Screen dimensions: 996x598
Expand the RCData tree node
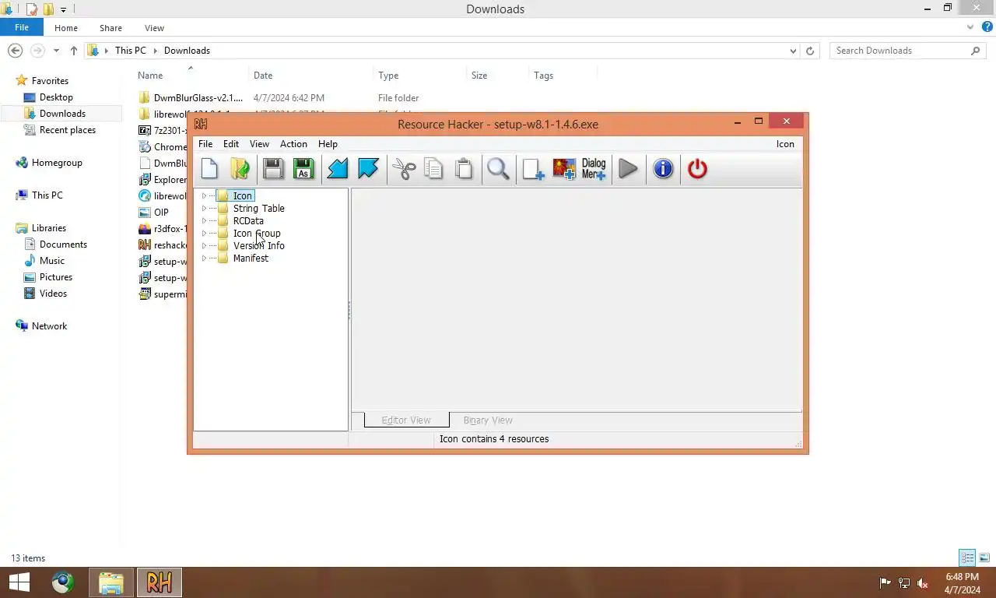(x=204, y=220)
